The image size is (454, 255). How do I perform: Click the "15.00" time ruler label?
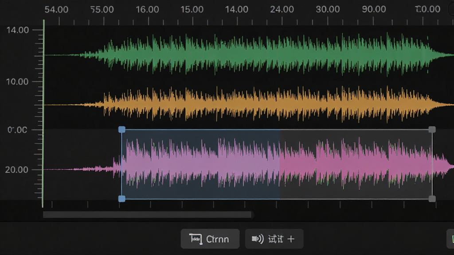point(192,10)
